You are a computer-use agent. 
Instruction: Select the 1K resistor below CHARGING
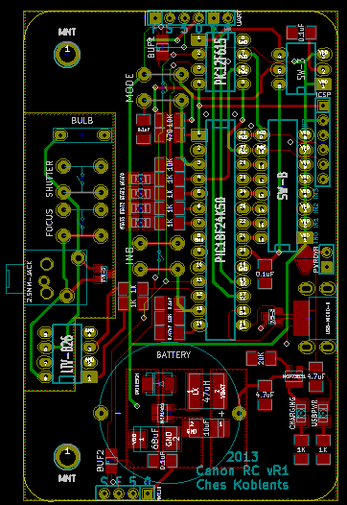[x=301, y=450]
